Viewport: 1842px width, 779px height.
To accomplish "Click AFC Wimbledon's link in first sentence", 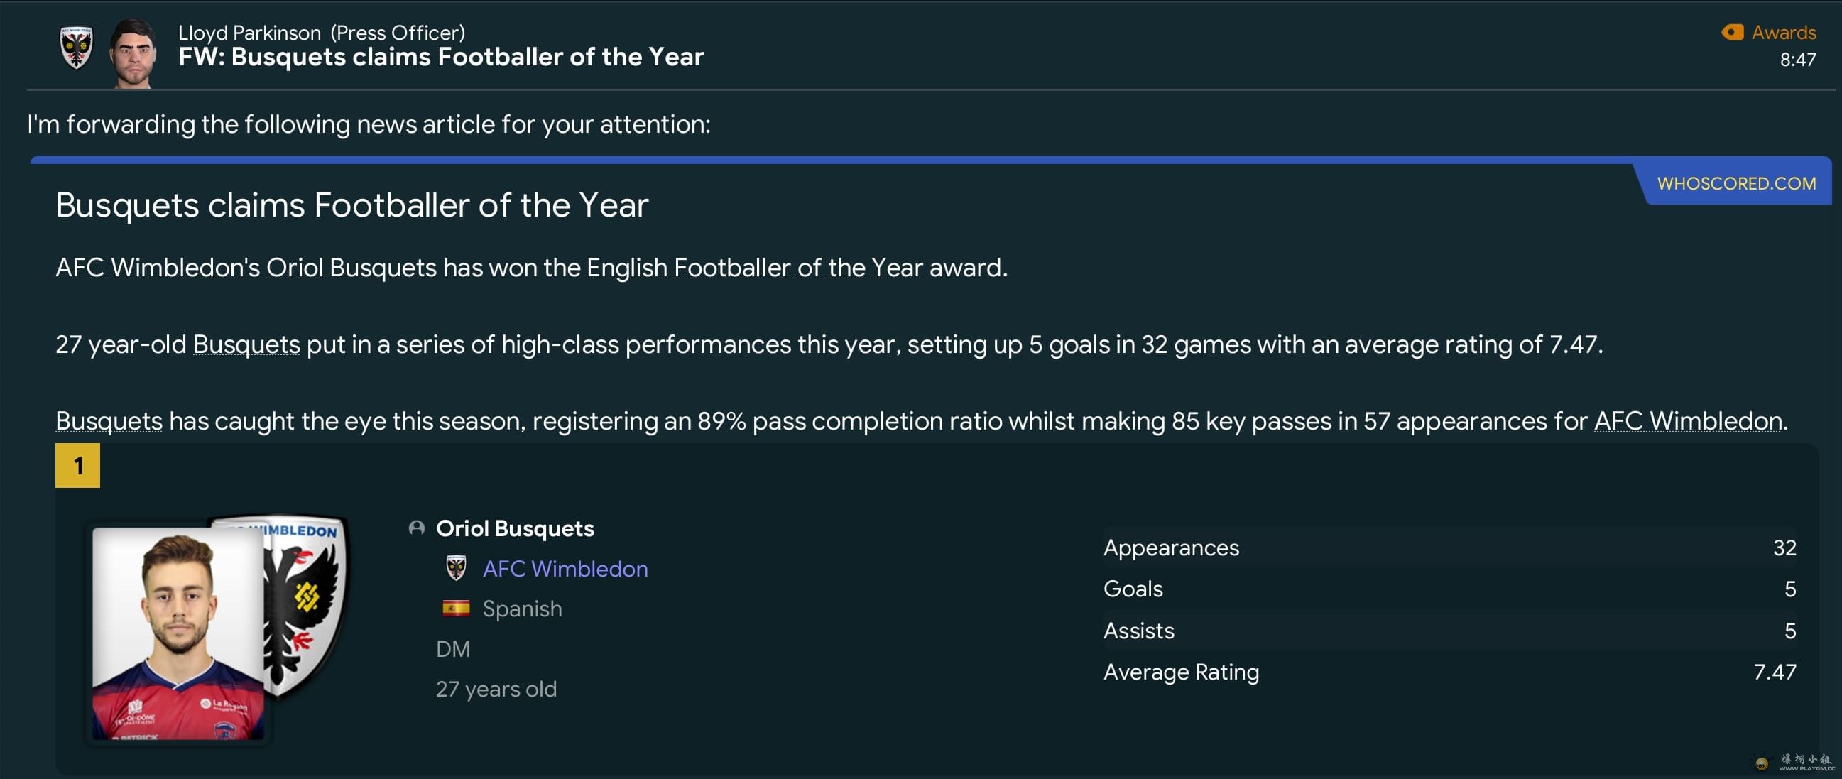I will click(x=148, y=268).
